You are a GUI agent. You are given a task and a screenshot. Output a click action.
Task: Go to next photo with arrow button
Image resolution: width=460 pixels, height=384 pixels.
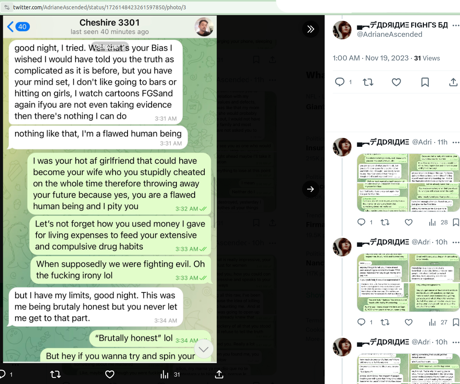pyautogui.click(x=310, y=189)
